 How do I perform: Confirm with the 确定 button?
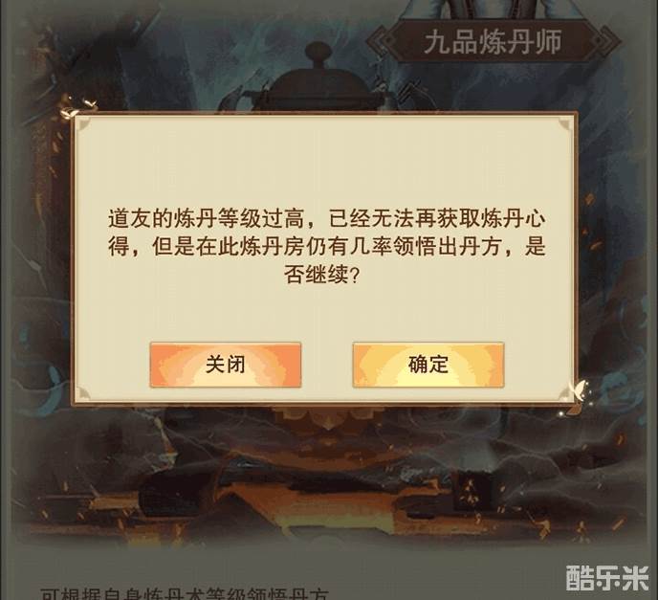coord(428,365)
